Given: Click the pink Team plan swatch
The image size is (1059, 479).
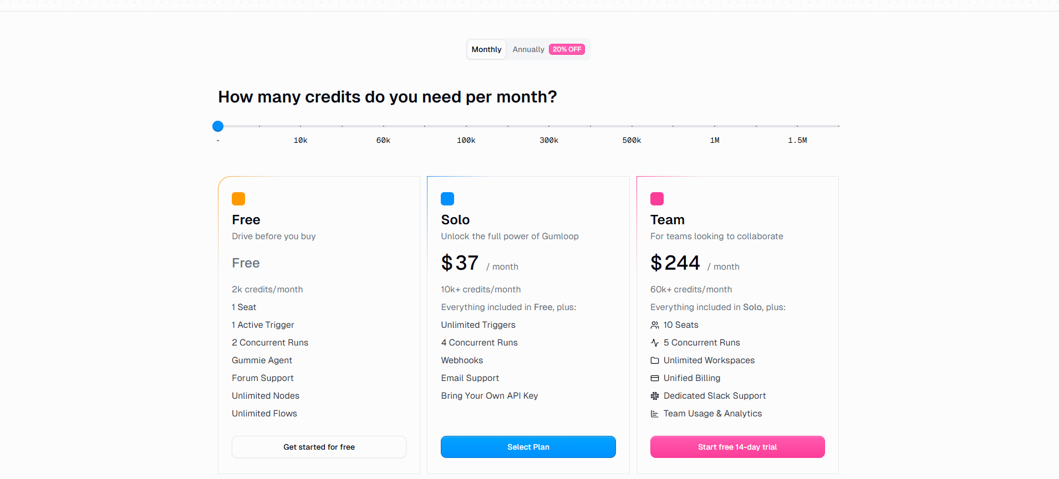Looking at the screenshot, I should click(x=657, y=198).
